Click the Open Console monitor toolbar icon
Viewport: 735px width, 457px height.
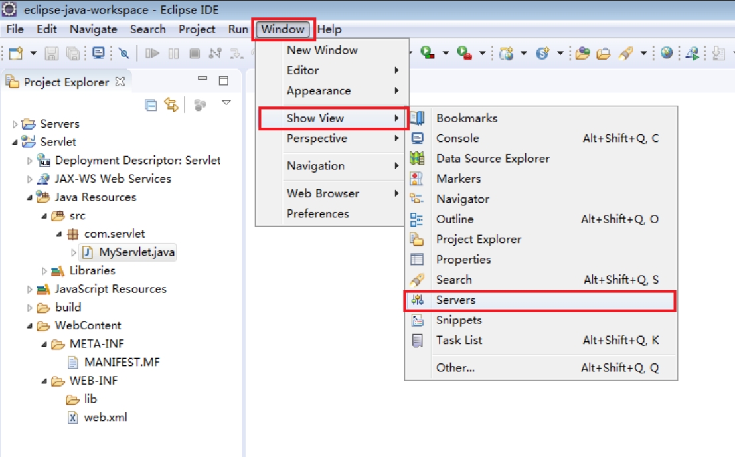pos(98,53)
